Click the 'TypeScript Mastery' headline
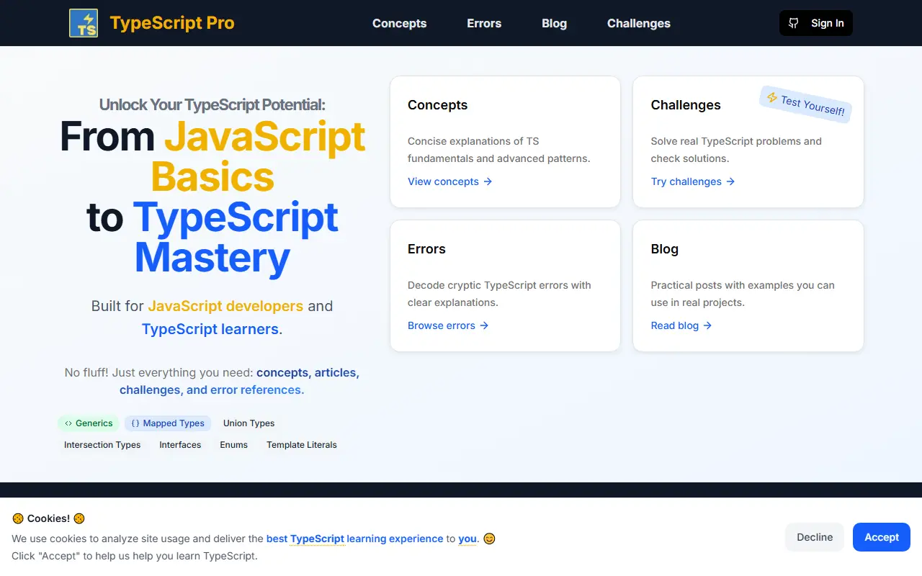Image resolution: width=922 pixels, height=576 pixels. point(236,237)
